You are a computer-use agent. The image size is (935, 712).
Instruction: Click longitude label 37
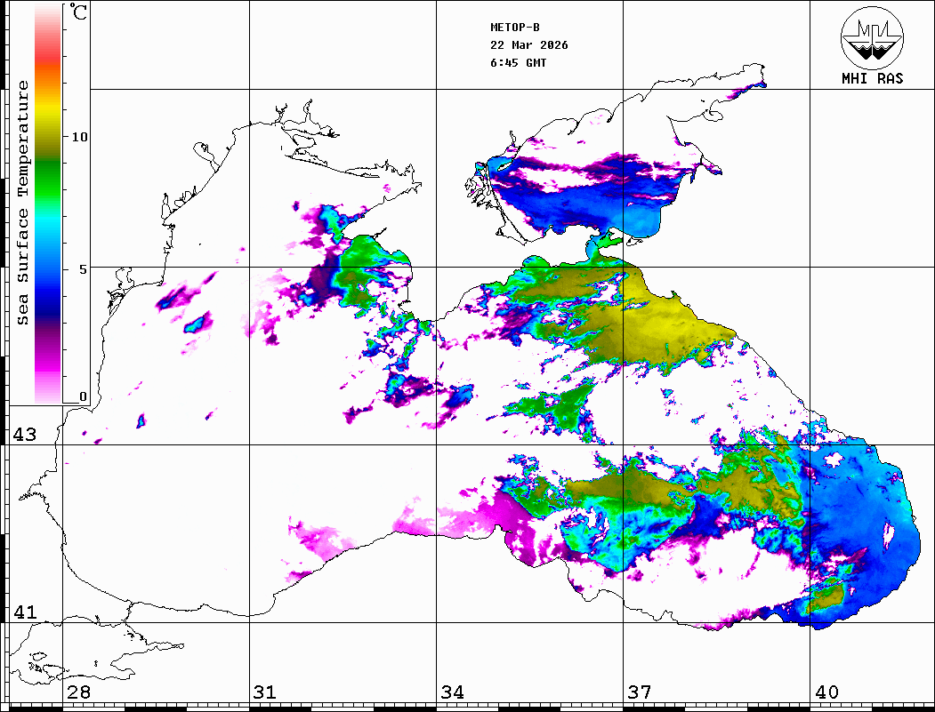(639, 692)
